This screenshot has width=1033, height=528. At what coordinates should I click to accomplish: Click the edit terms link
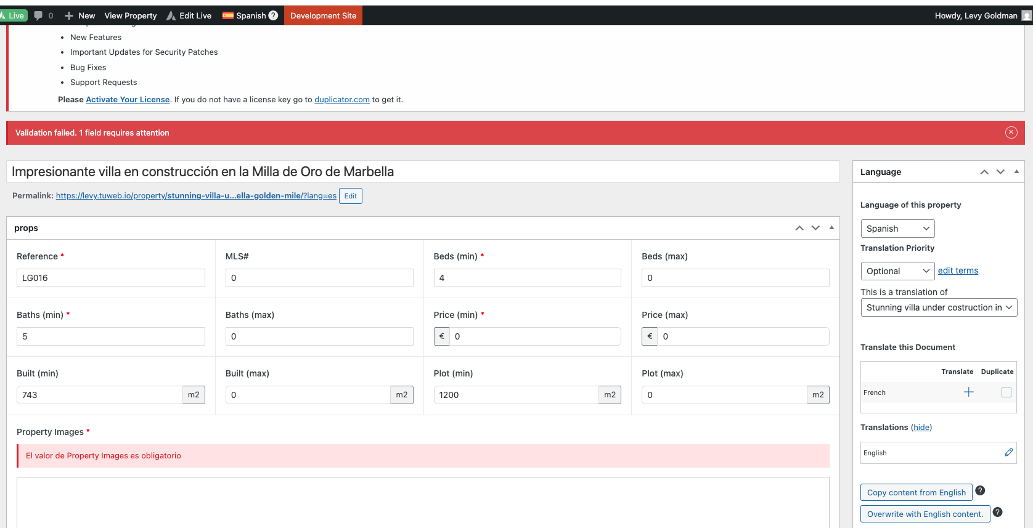coord(958,270)
